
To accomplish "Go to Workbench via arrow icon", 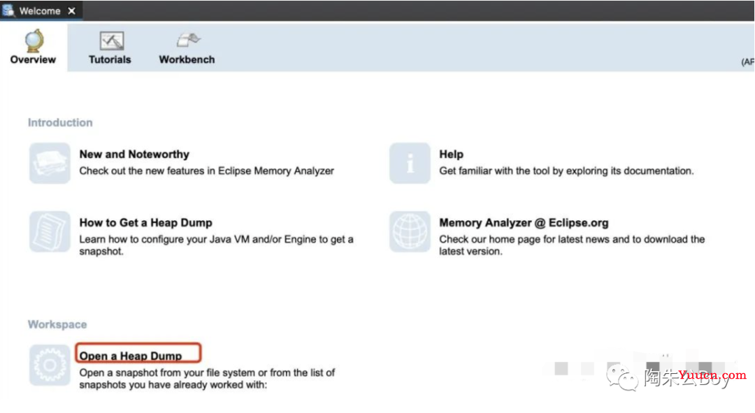I will pyautogui.click(x=188, y=40).
